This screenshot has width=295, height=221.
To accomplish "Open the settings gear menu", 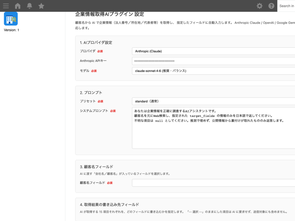I will coord(259,6).
